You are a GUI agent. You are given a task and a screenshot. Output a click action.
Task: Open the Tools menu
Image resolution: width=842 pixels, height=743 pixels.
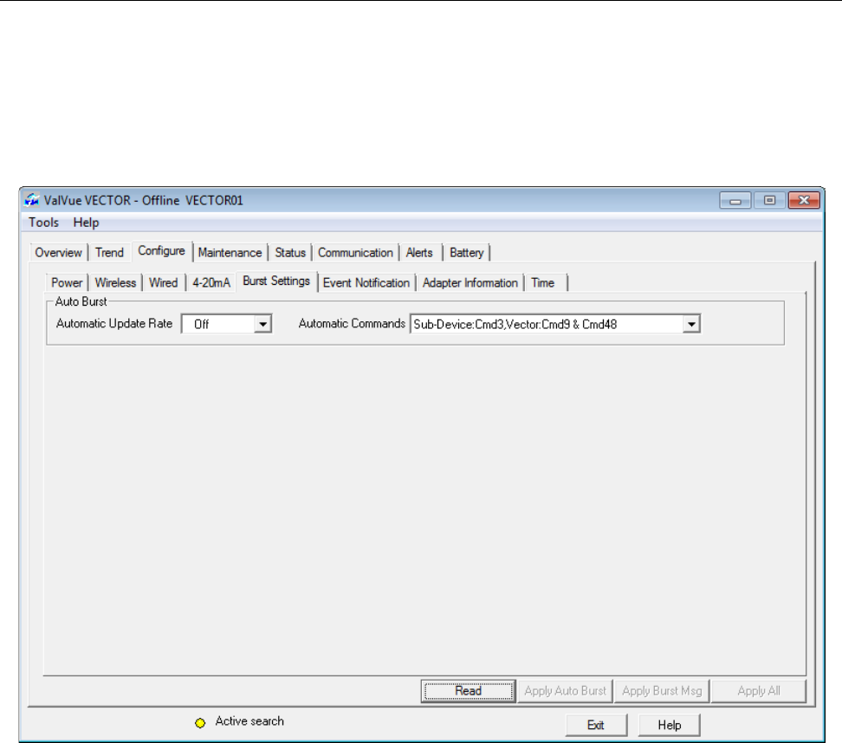pos(43,223)
